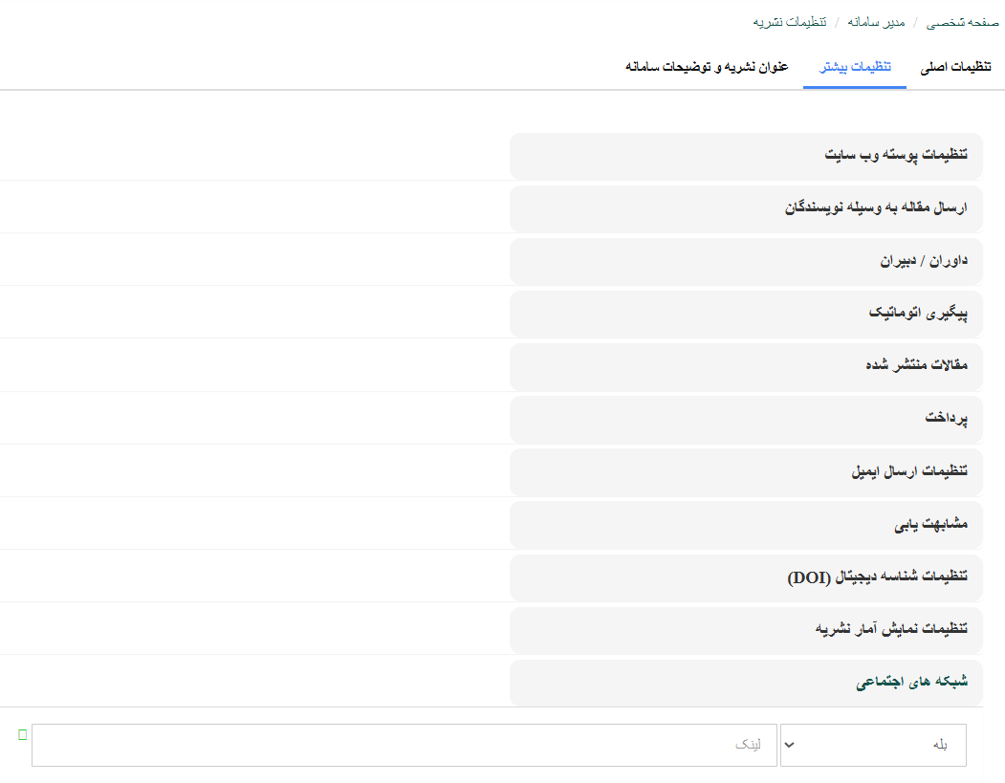Open the "داوران / دبیران" section
This screenshot has width=1005, height=783.
924,260
